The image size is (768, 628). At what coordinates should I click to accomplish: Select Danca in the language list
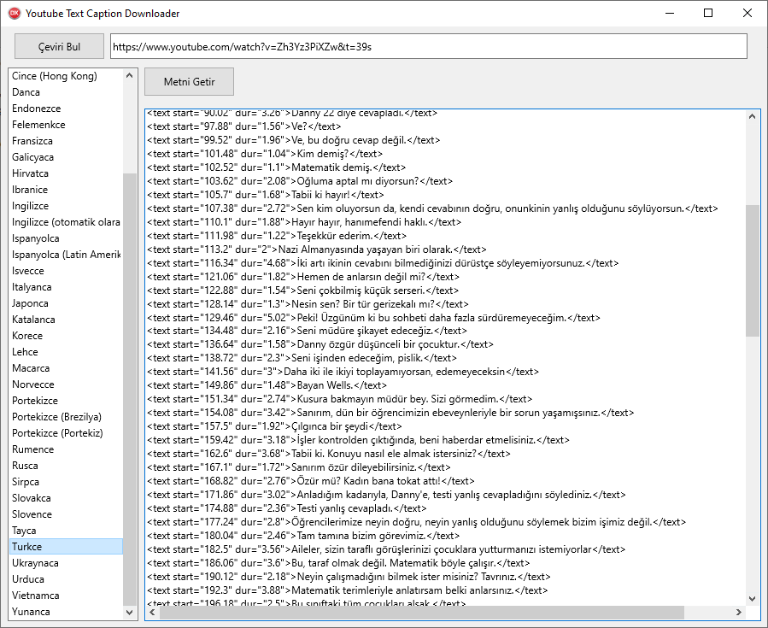(66, 92)
